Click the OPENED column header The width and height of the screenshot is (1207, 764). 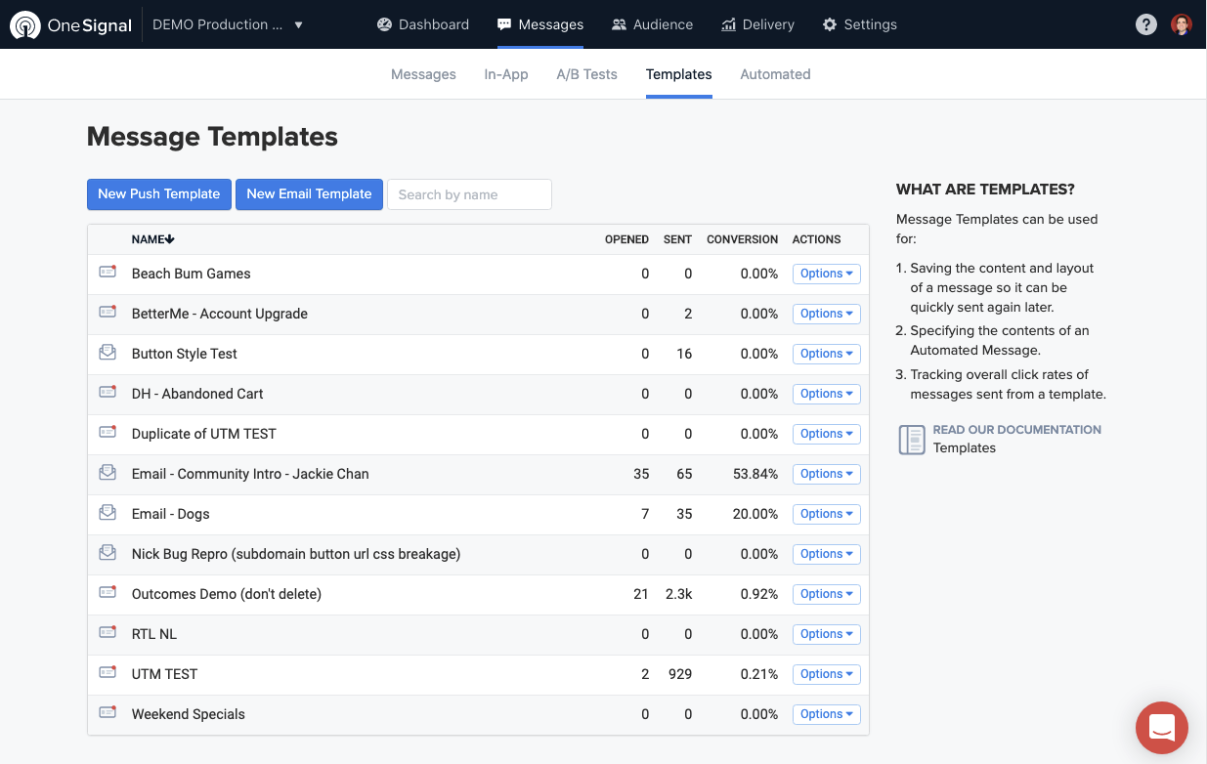click(626, 239)
